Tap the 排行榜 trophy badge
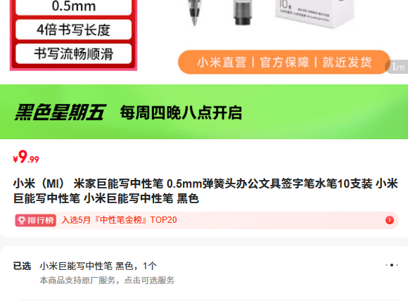Viewport: 408px width, 303px height. pyautogui.click(x=36, y=220)
